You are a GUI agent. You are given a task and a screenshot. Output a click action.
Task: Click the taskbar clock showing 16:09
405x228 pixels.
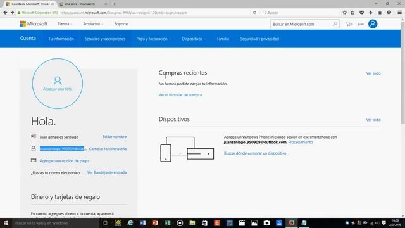(395, 223)
